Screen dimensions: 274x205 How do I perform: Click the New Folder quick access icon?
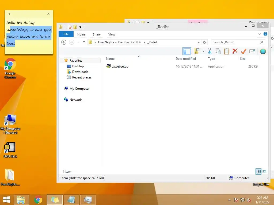tap(75, 27)
